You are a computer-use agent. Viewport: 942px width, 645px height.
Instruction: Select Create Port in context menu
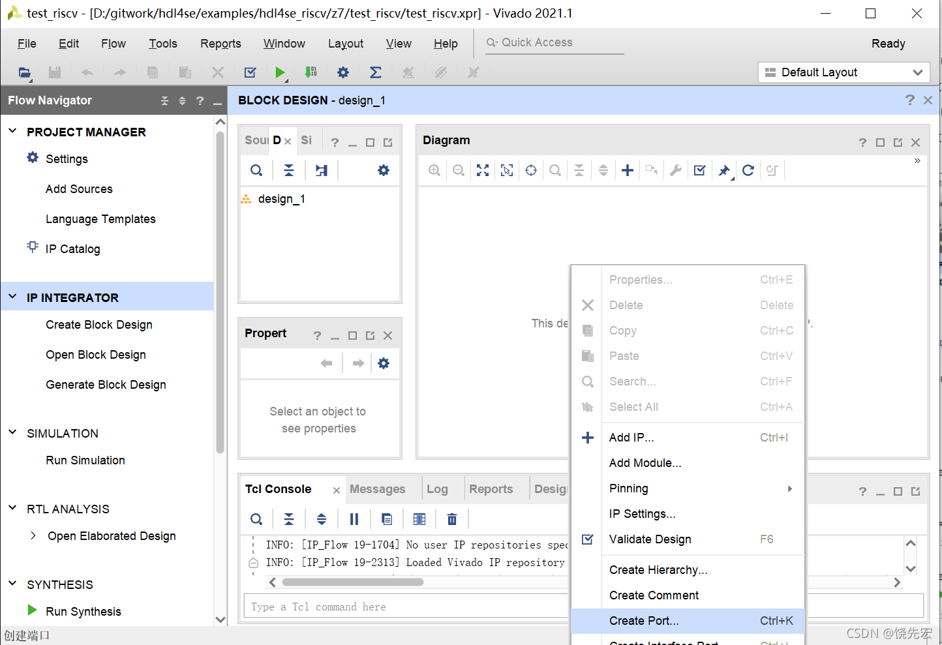(688, 621)
